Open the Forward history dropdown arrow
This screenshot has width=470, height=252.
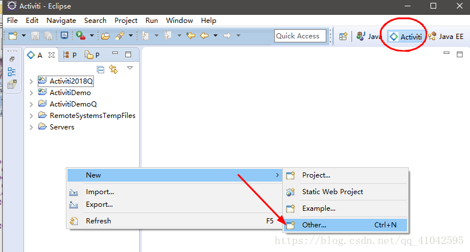(x=238, y=36)
